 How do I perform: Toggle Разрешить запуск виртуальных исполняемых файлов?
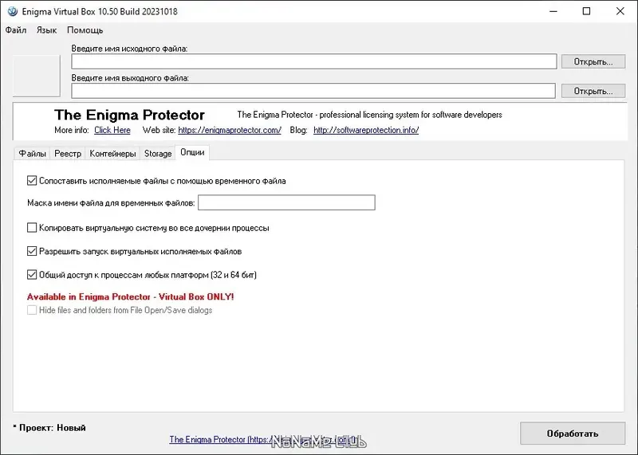32,251
